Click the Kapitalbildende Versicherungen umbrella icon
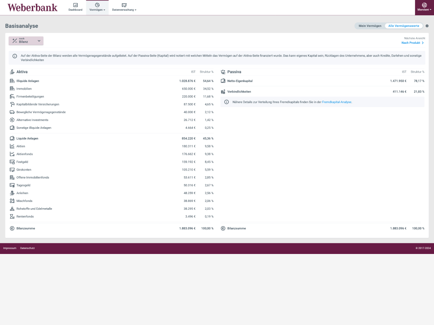This screenshot has height=325, width=434. click(12, 104)
